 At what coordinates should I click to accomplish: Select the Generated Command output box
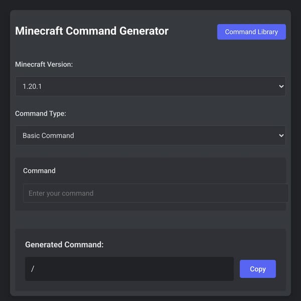[129, 269]
